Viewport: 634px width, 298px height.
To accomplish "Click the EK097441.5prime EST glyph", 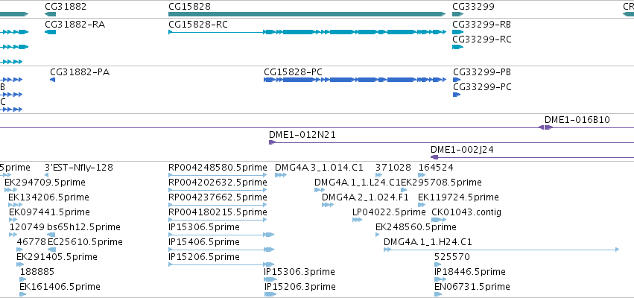I will 13,220.
